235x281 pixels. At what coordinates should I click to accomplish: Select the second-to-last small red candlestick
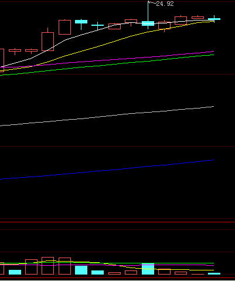pos(180,21)
